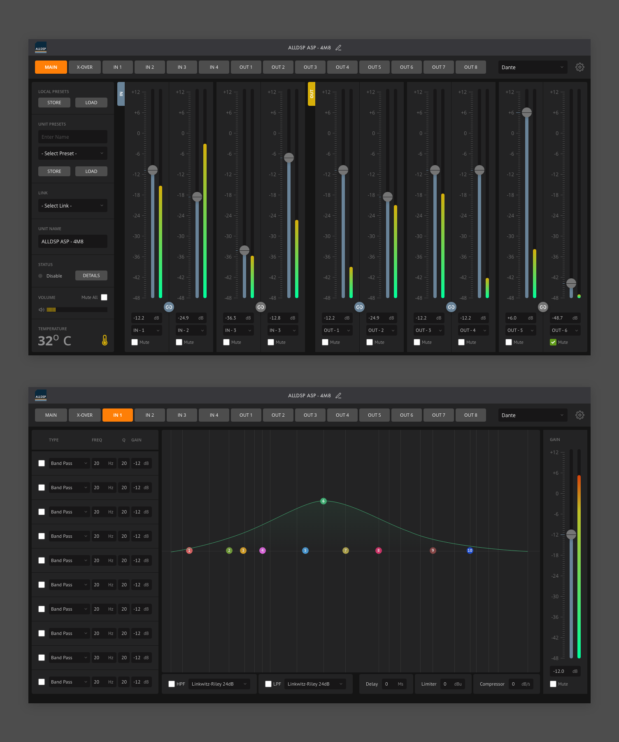This screenshot has width=619, height=742.
Task: Expand the Select Link dropdown
Action: point(72,206)
